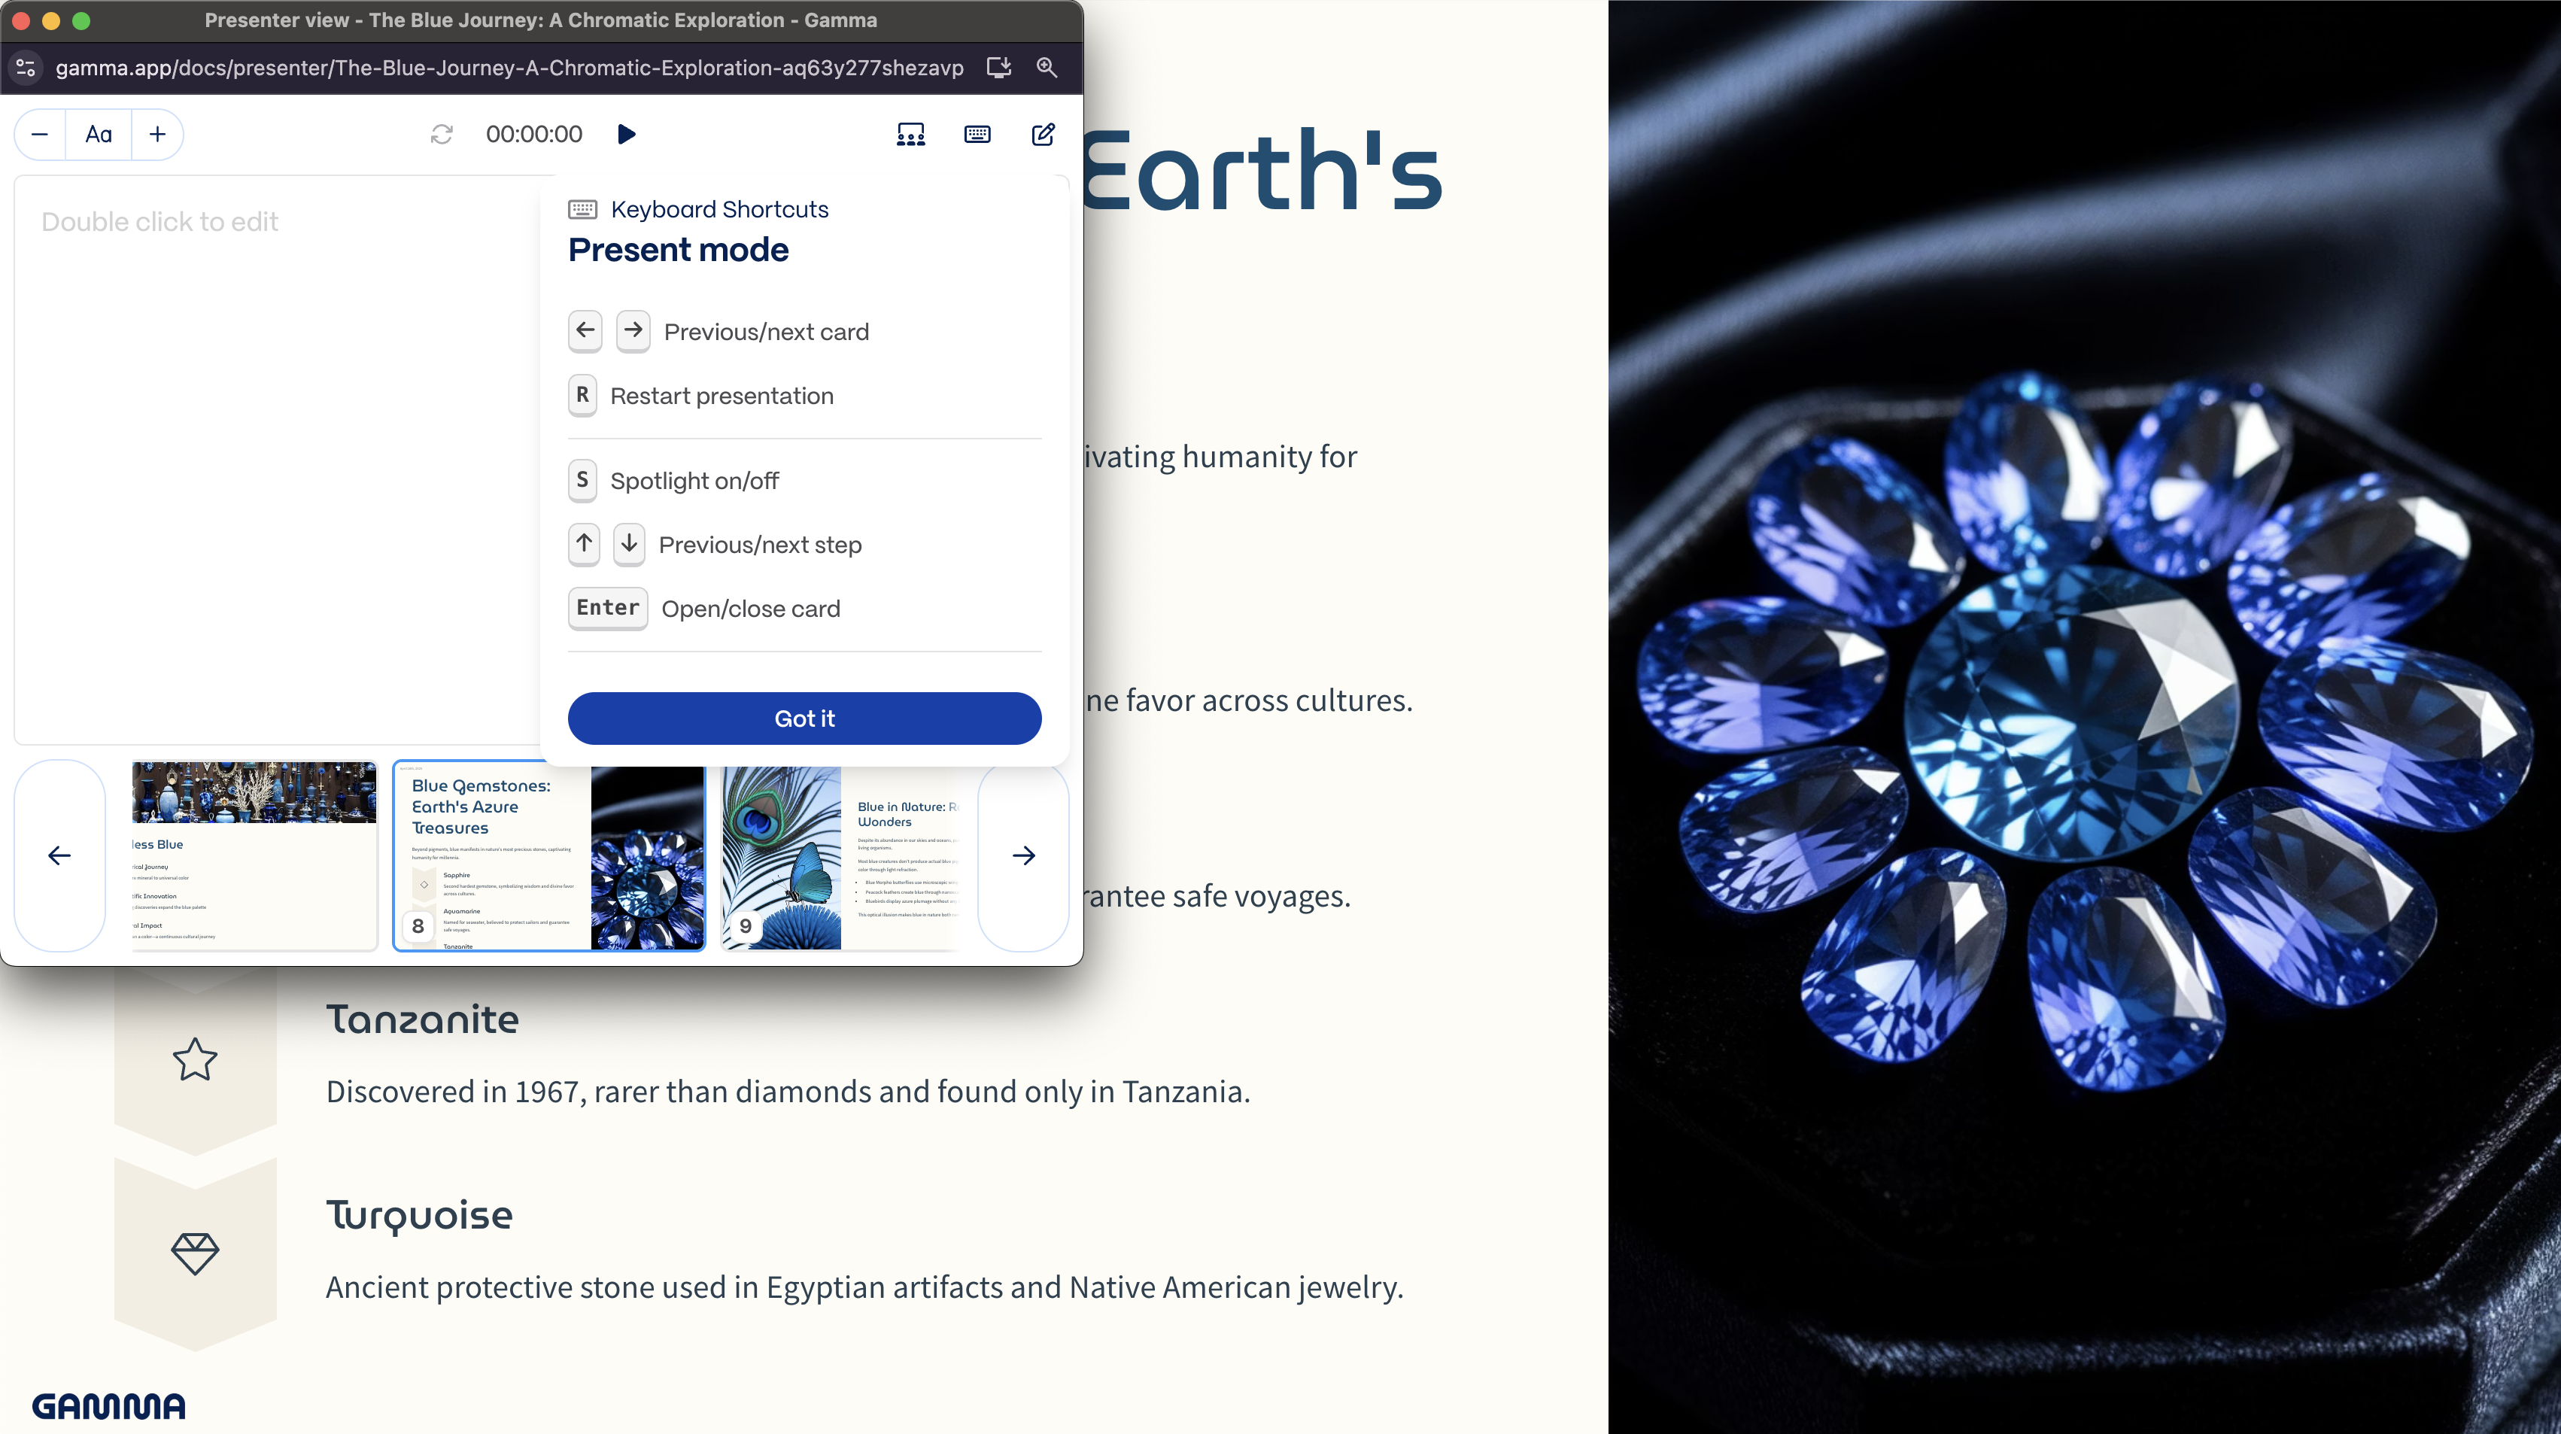Screen dimensions: 2561x1434
Task: Select slide 8 Blue Gemstones thumbnail
Action: point(548,856)
